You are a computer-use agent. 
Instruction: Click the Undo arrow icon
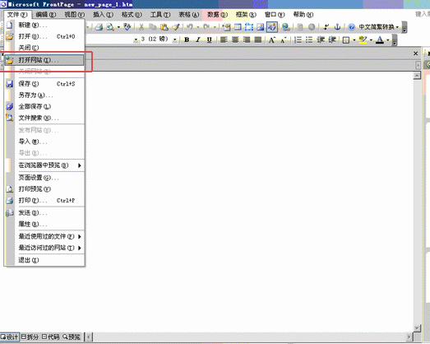coord(189,27)
